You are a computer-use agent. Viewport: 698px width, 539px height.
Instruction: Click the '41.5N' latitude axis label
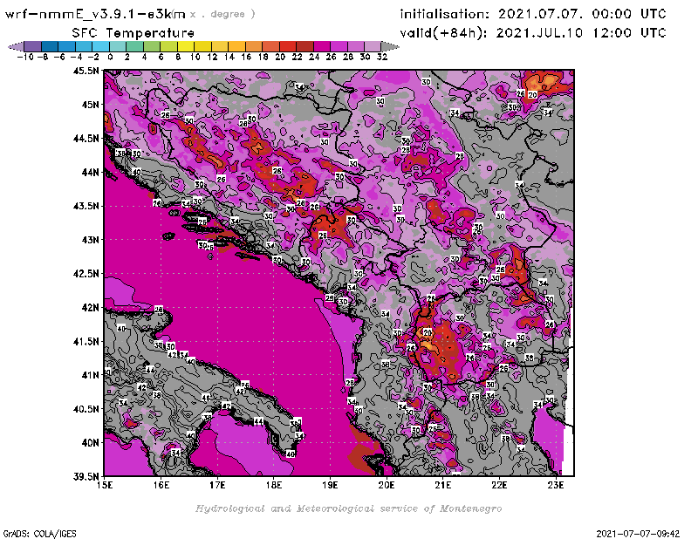[x=86, y=341]
